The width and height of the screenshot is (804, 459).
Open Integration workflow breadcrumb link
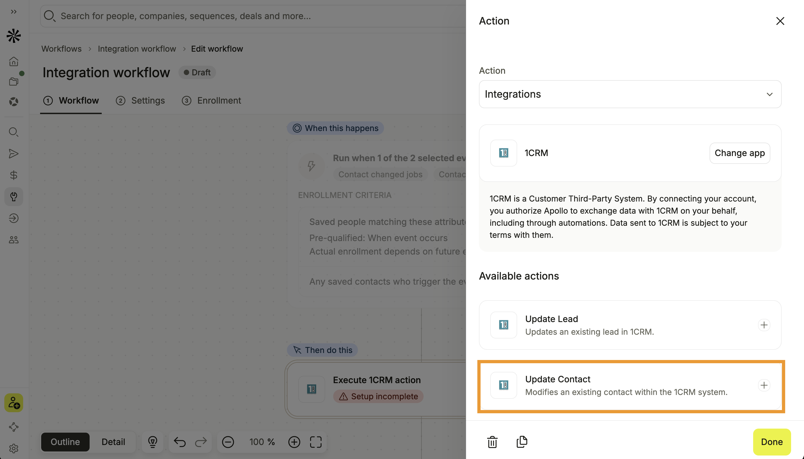pyautogui.click(x=137, y=48)
